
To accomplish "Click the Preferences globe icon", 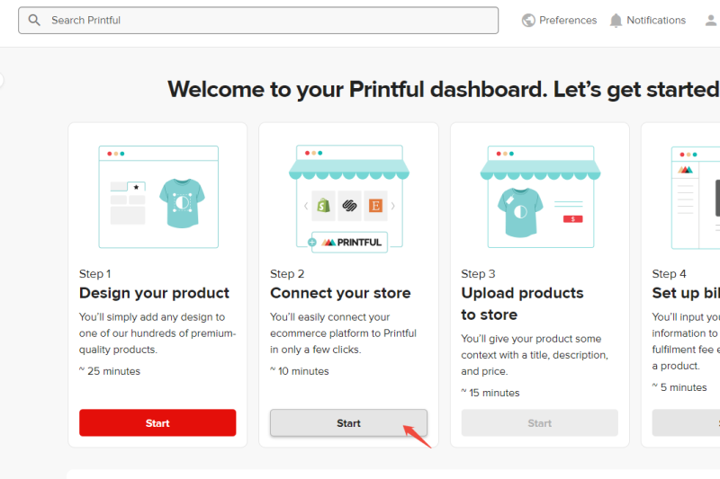I will pos(528,20).
